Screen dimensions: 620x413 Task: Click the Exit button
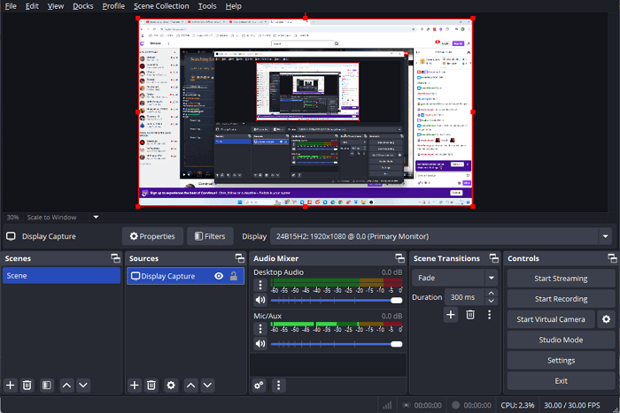[x=561, y=380]
